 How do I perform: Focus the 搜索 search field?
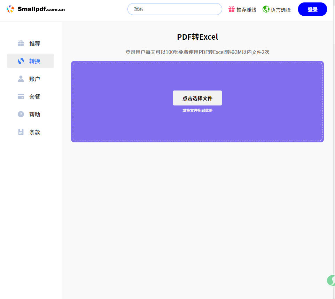174,9
